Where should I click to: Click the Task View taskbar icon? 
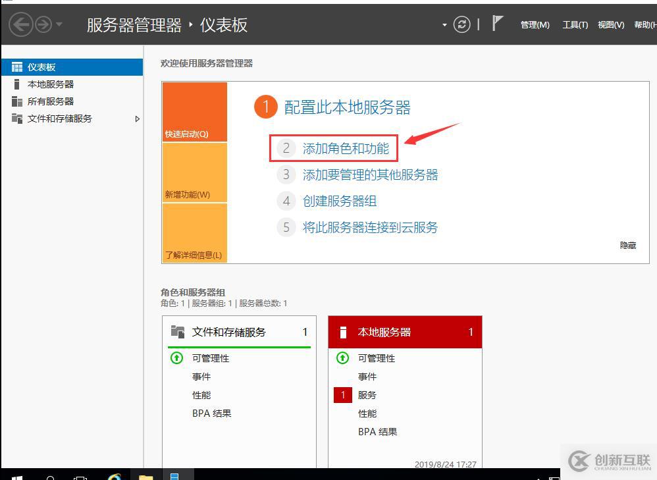(x=80, y=477)
